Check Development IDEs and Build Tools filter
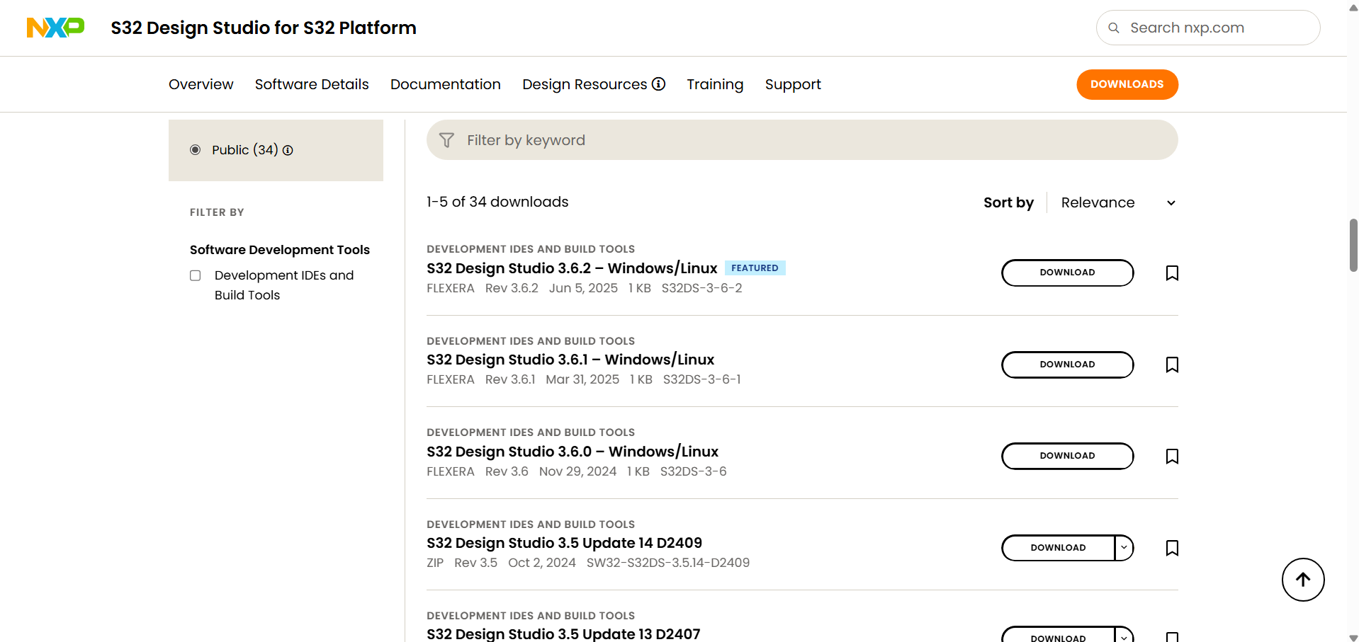The width and height of the screenshot is (1359, 642). [196, 275]
